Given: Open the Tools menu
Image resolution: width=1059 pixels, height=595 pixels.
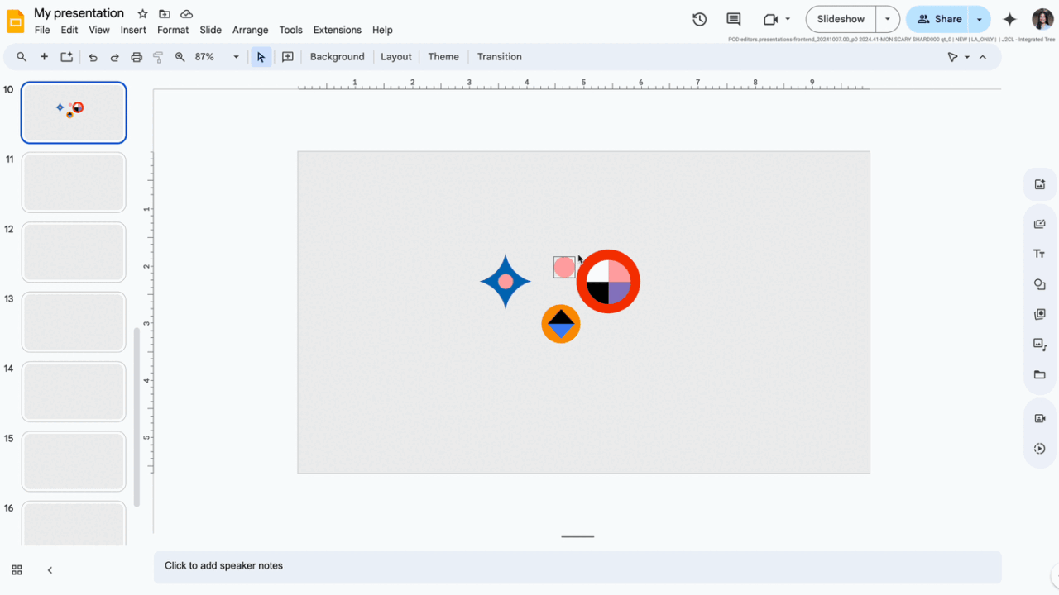Looking at the screenshot, I should (291, 30).
